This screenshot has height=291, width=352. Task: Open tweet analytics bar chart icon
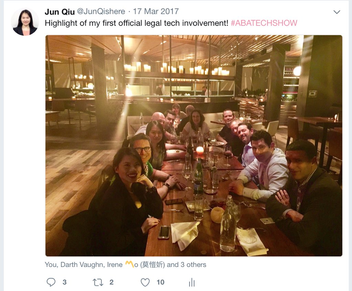(192, 282)
